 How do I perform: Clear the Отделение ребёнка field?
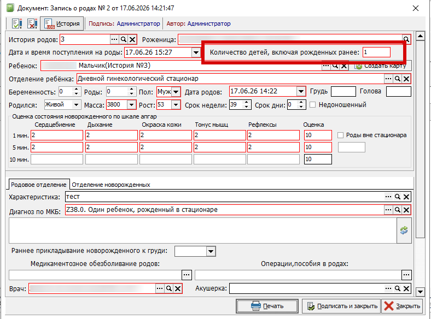(x=406, y=79)
